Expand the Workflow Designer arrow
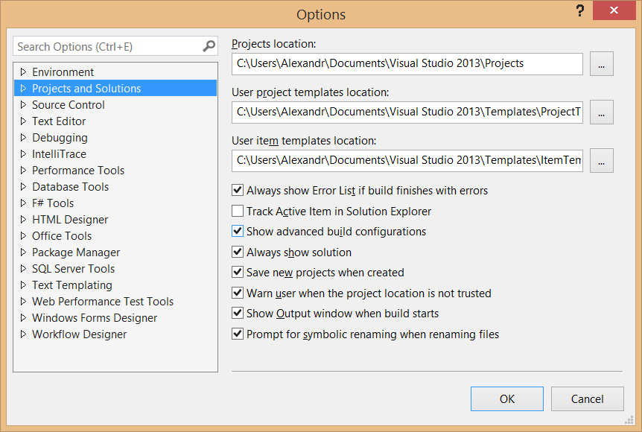The image size is (642, 432). point(23,334)
